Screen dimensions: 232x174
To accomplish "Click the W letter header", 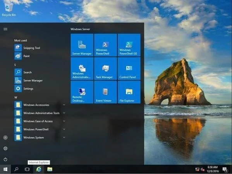I will pos(15,97).
